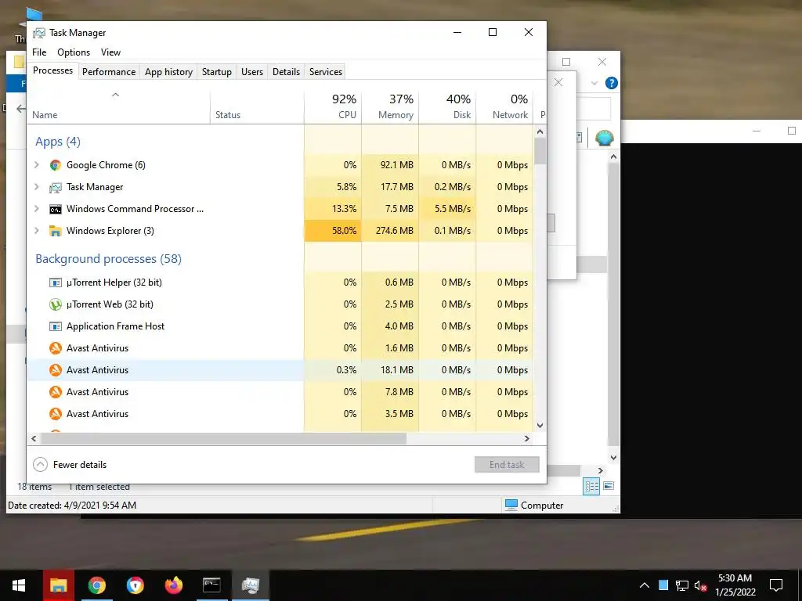Image resolution: width=802 pixels, height=601 pixels.
Task: Switch to the Details tab
Action: [x=287, y=72]
